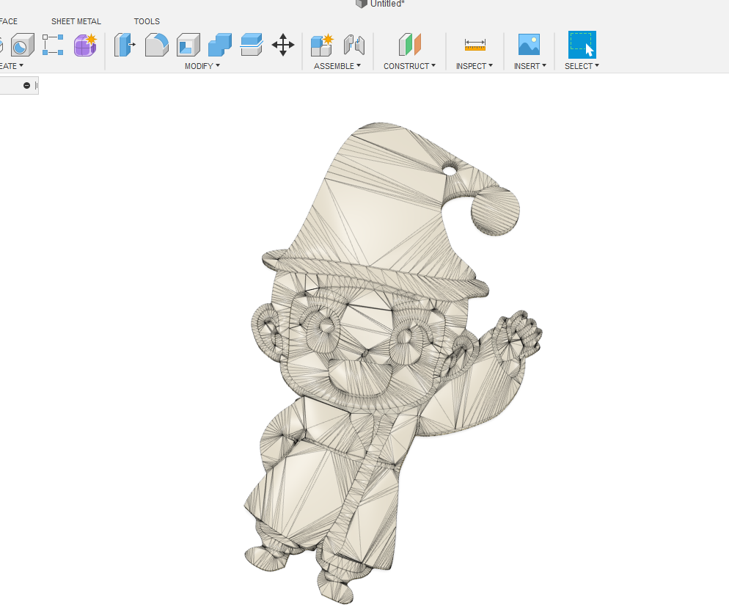The width and height of the screenshot is (729, 612).
Task: Open the CREATE dropdown menu
Action: pyautogui.click(x=11, y=66)
